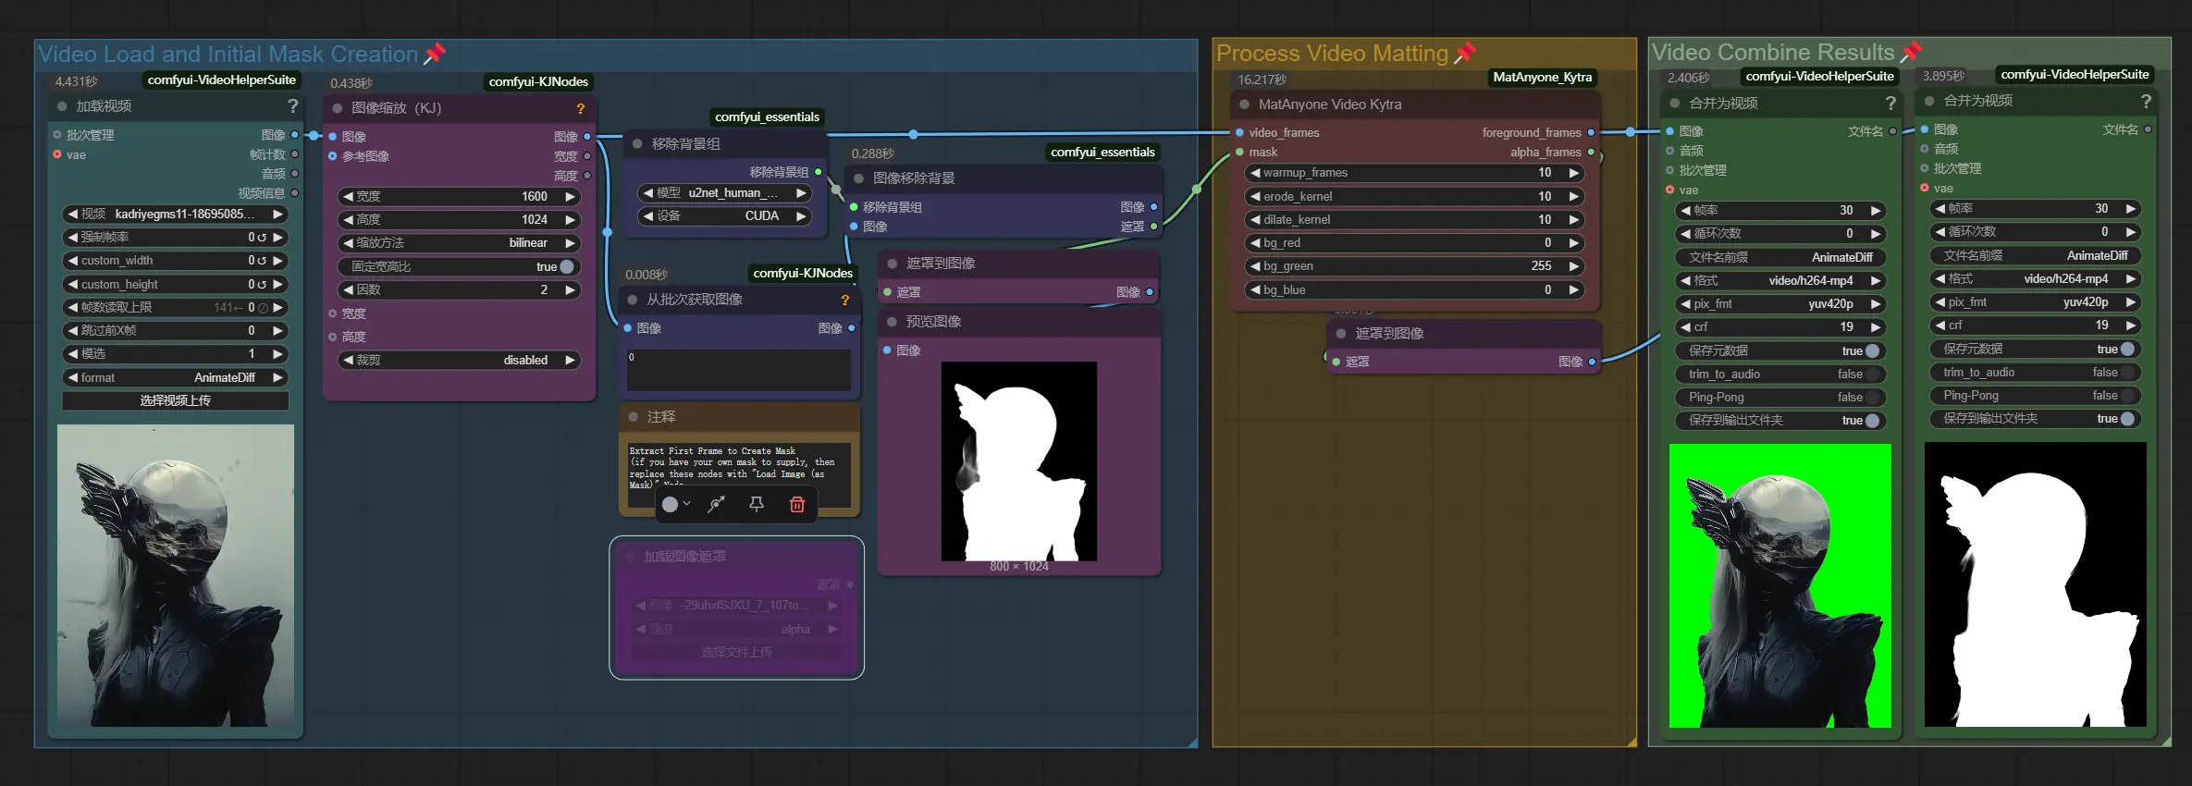This screenshot has width=2192, height=786.
Task: Collapse the 移除背景组 node
Action: click(x=638, y=143)
